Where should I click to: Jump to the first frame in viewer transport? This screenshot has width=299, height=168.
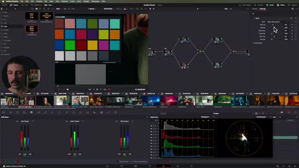click(90, 89)
